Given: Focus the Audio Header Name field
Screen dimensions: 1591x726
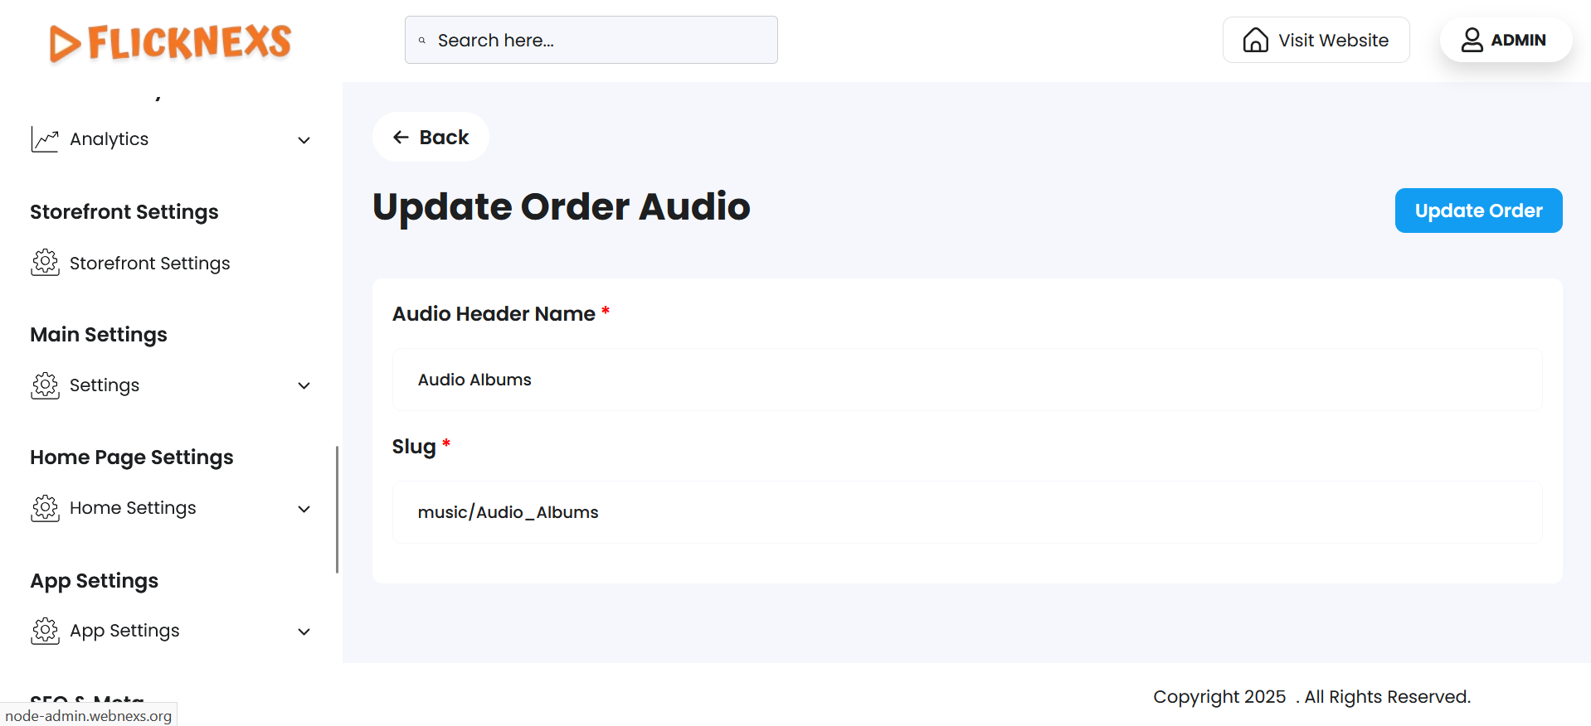Looking at the screenshot, I should click(x=966, y=380).
